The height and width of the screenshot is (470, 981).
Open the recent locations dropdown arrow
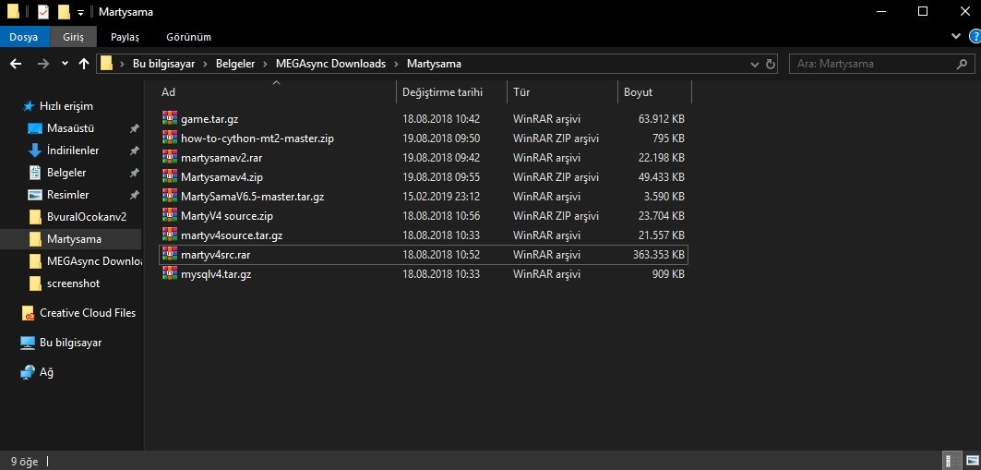pyautogui.click(x=66, y=64)
